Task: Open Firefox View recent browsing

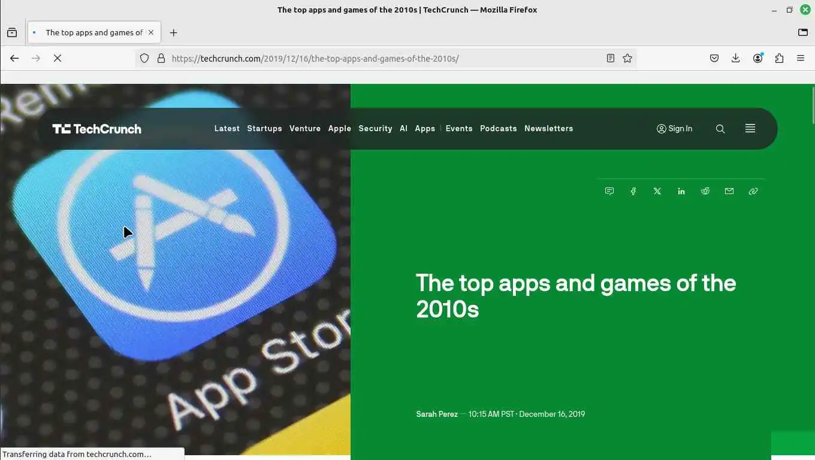Action: (12, 32)
